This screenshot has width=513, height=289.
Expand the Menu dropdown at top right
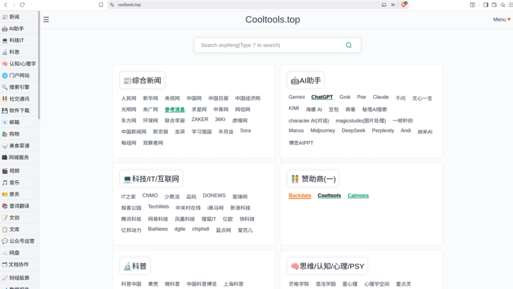pyautogui.click(x=502, y=20)
